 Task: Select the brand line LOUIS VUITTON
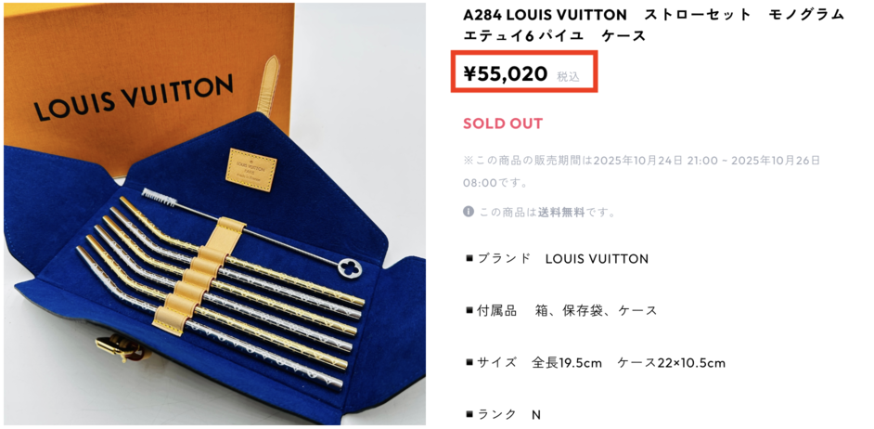(597, 259)
